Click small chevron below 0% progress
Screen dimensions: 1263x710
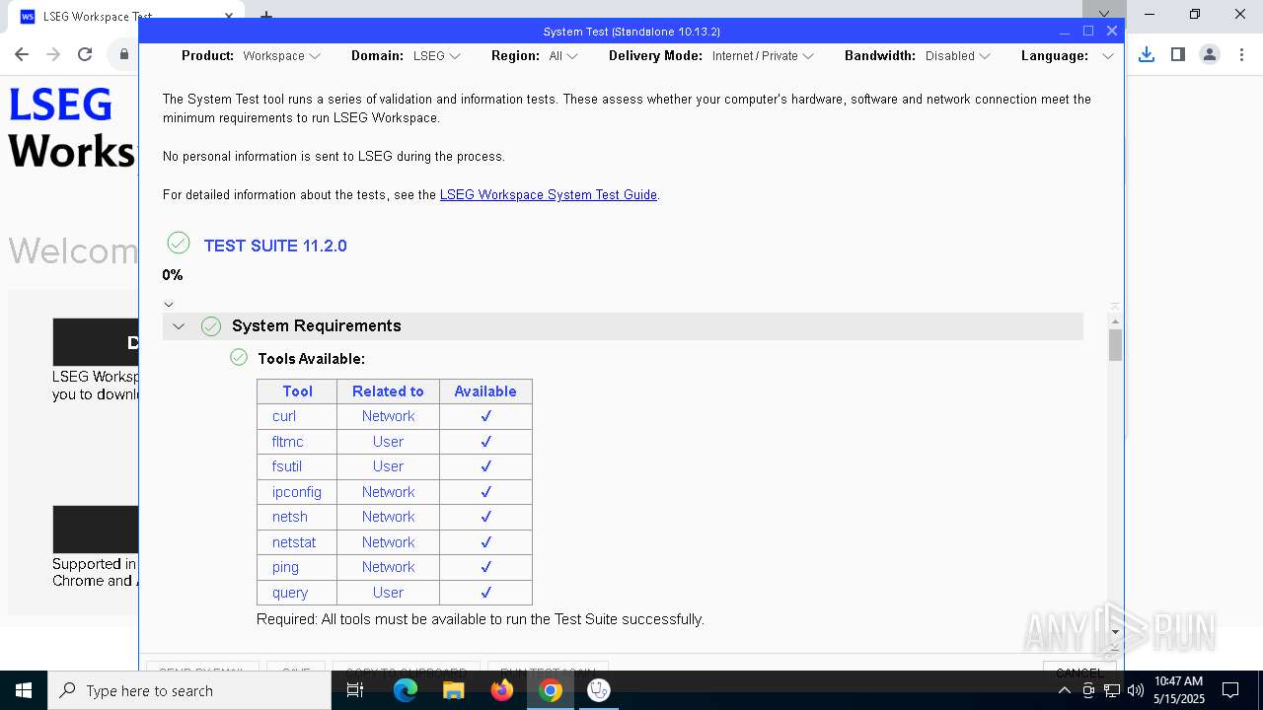tap(169, 305)
